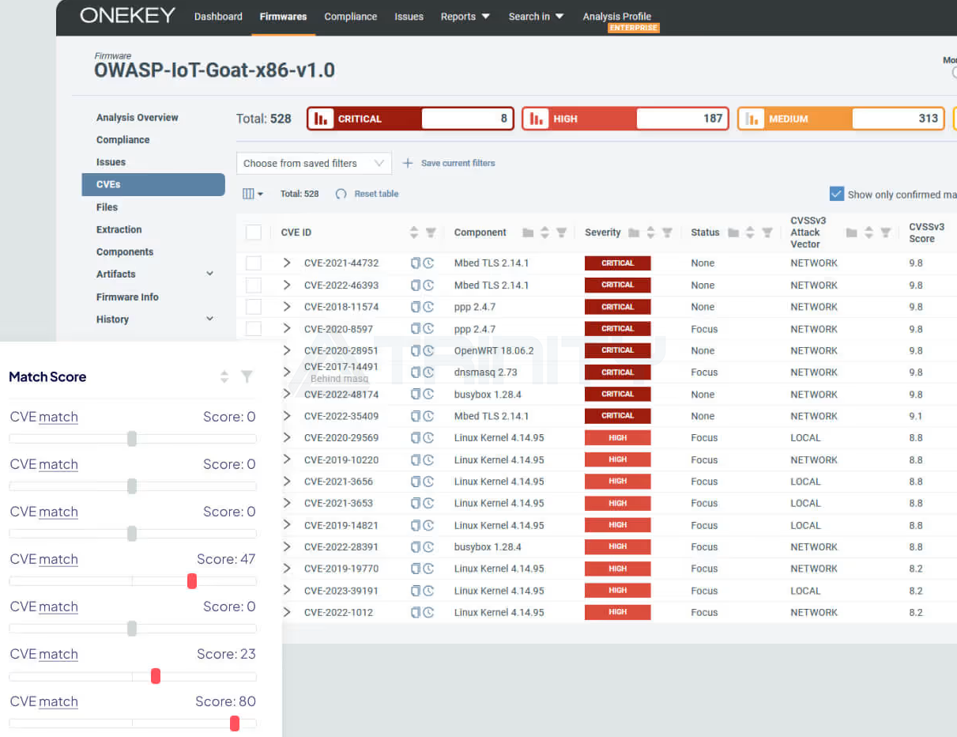Image resolution: width=957 pixels, height=737 pixels.
Task: Open history clock icon for CVE-2022-46393
Action: [428, 285]
